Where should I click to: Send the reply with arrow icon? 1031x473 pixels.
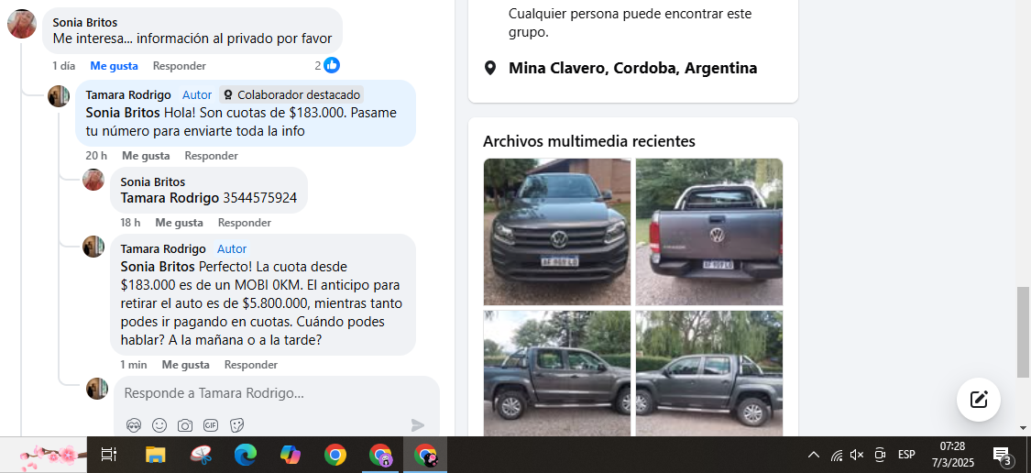[418, 425]
